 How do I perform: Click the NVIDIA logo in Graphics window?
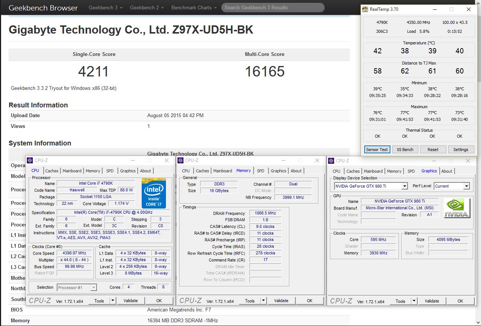tap(457, 208)
